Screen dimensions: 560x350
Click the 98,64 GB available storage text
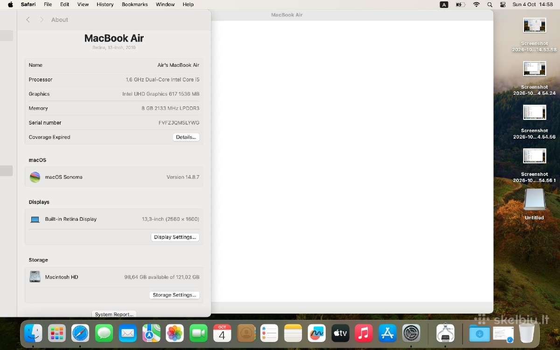[x=162, y=277]
